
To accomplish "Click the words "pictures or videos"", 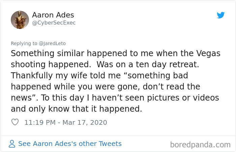I will pyautogui.click(x=184, y=98).
